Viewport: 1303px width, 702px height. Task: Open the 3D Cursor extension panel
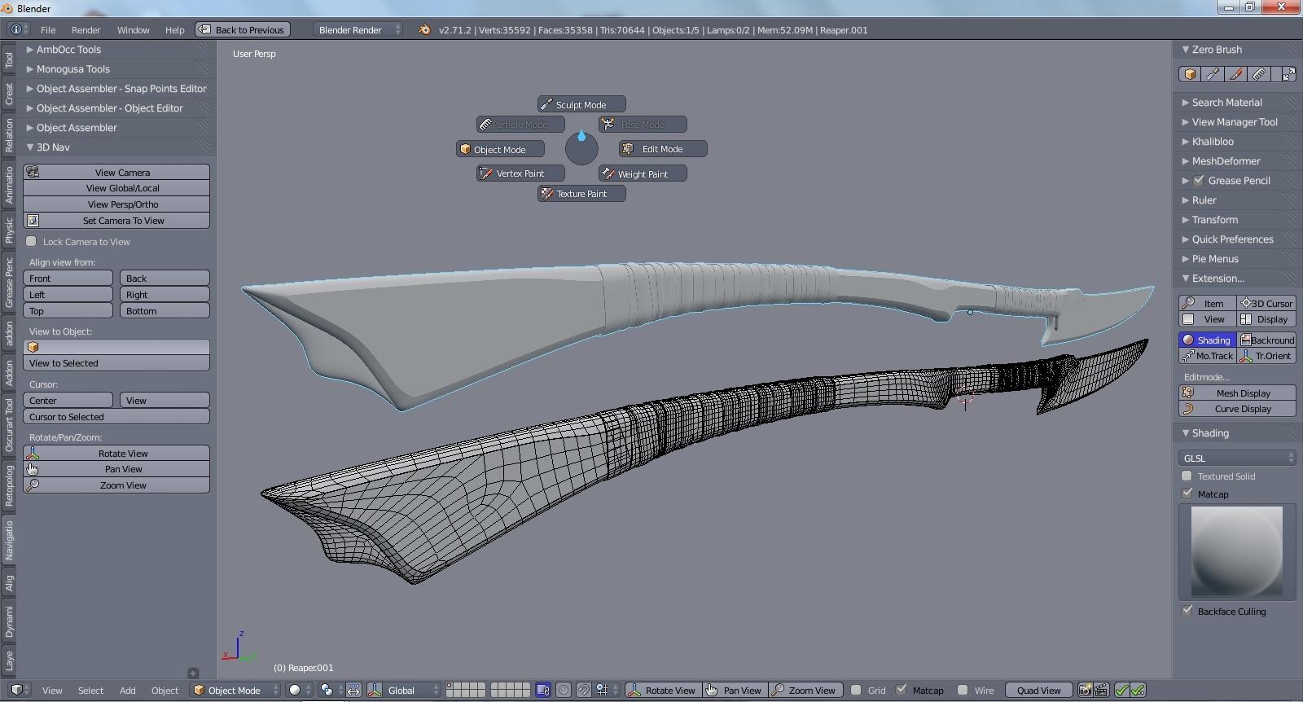1266,303
